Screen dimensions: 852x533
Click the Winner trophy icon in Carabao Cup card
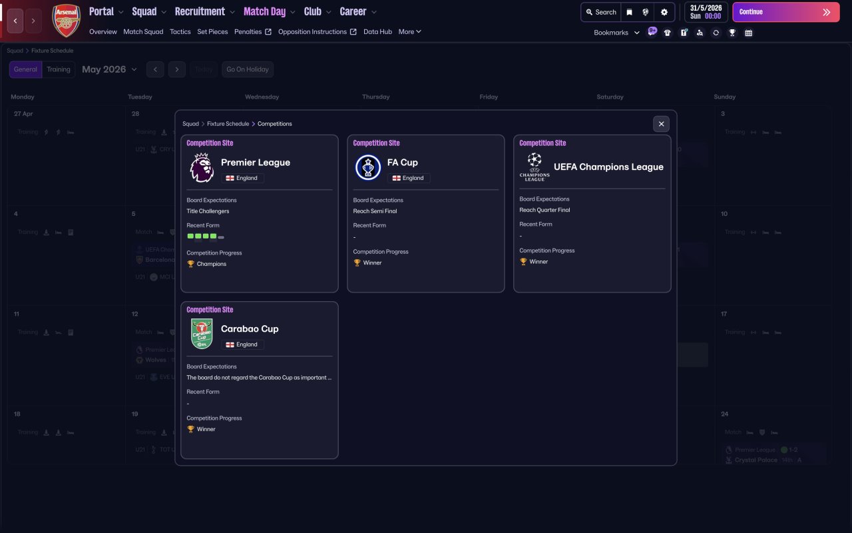coord(190,429)
